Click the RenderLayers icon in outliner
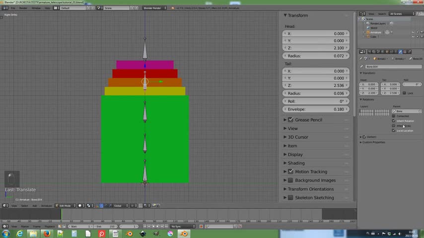 pos(368,23)
